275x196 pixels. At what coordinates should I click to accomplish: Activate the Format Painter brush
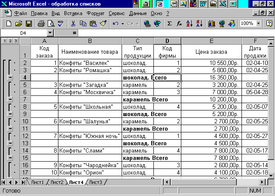[x=103, y=23]
